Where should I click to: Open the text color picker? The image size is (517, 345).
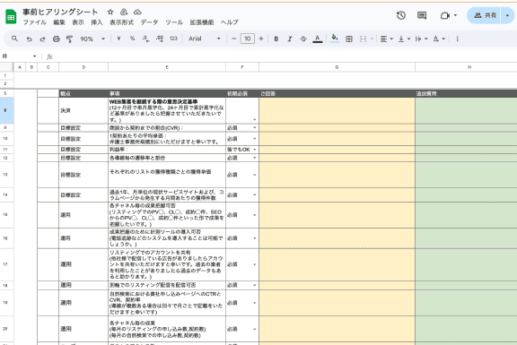coord(317,39)
